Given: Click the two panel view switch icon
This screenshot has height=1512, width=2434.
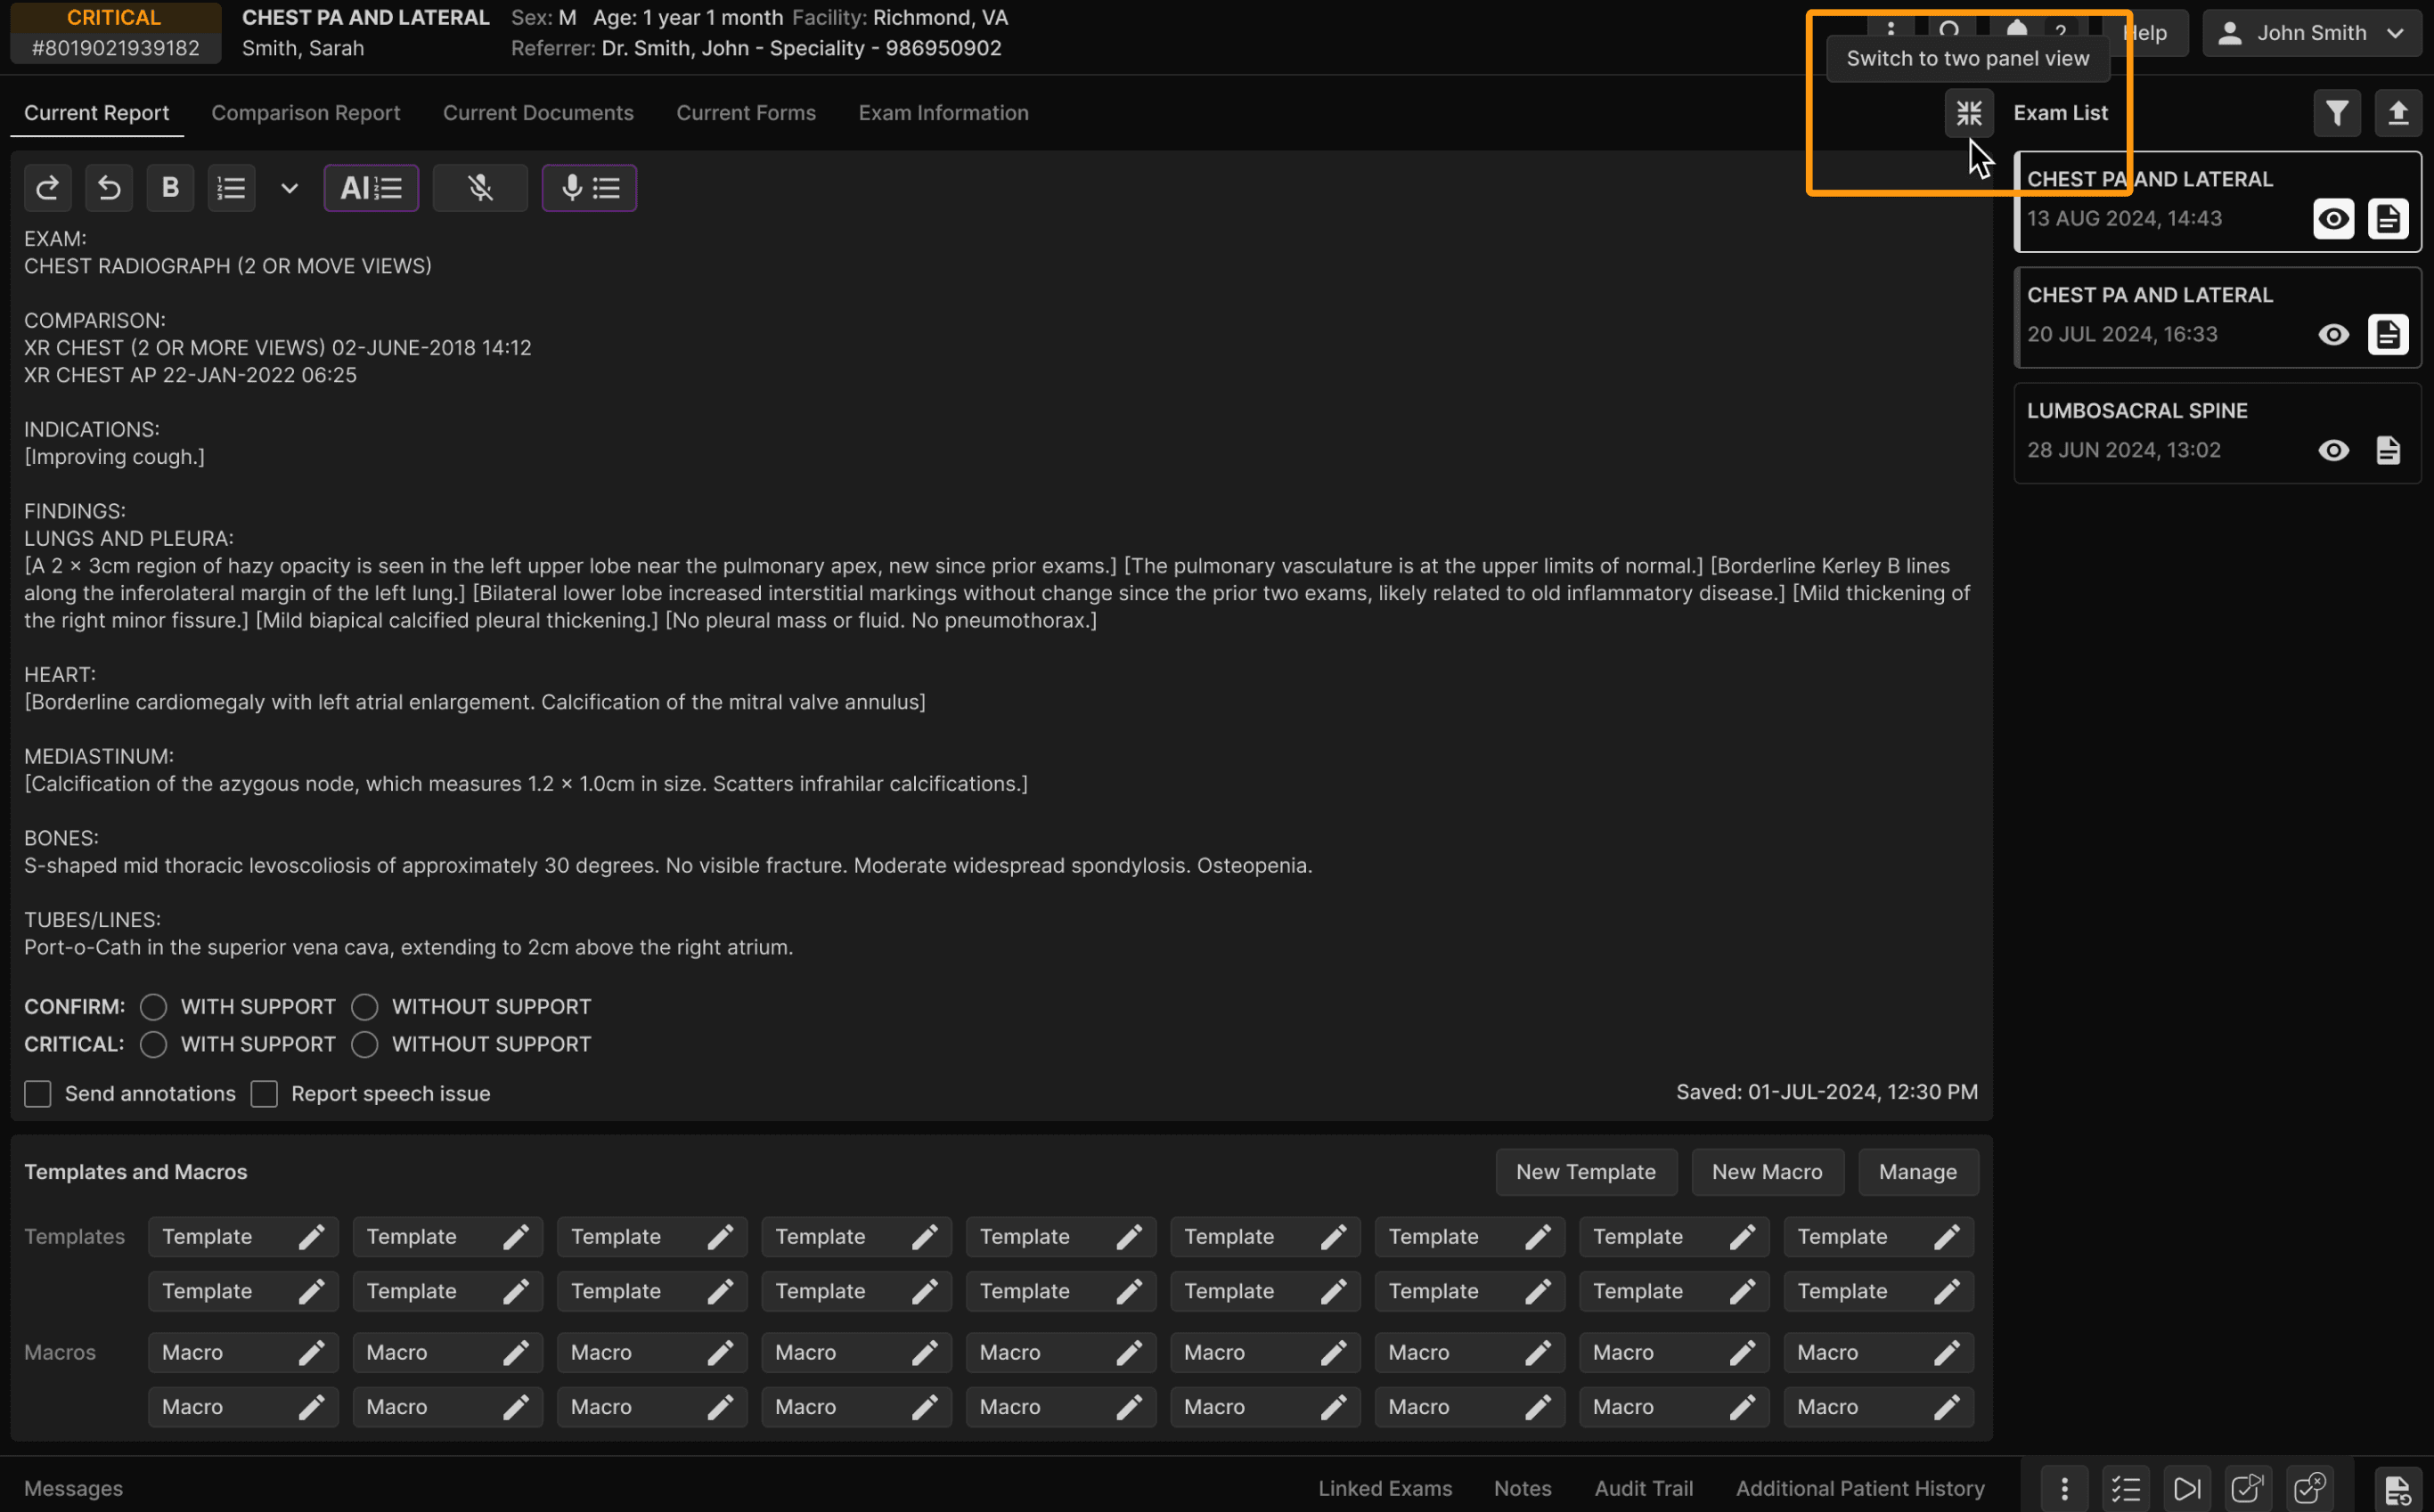Looking at the screenshot, I should click(x=1968, y=113).
